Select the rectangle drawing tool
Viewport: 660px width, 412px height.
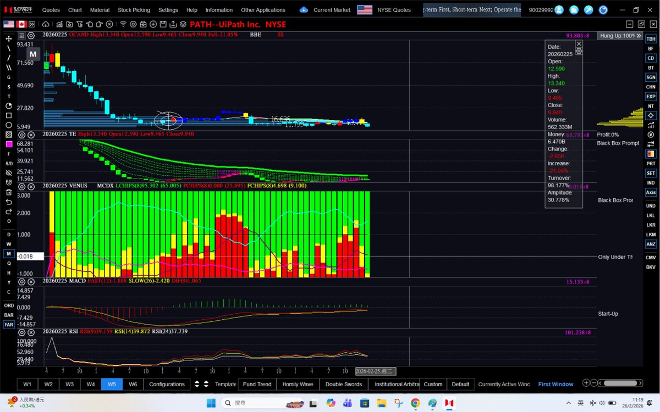pyautogui.click(x=9, y=115)
